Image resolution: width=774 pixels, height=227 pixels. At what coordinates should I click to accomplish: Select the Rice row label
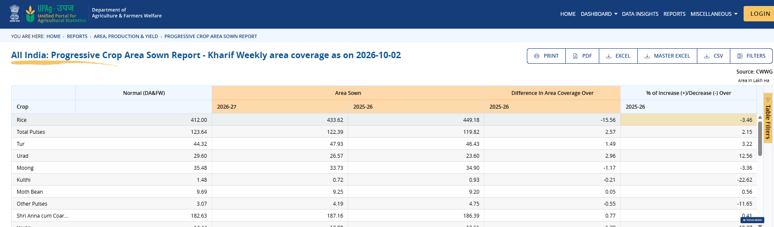(x=21, y=120)
